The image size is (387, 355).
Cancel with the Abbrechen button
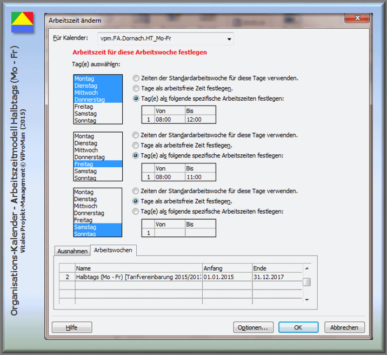click(x=344, y=327)
